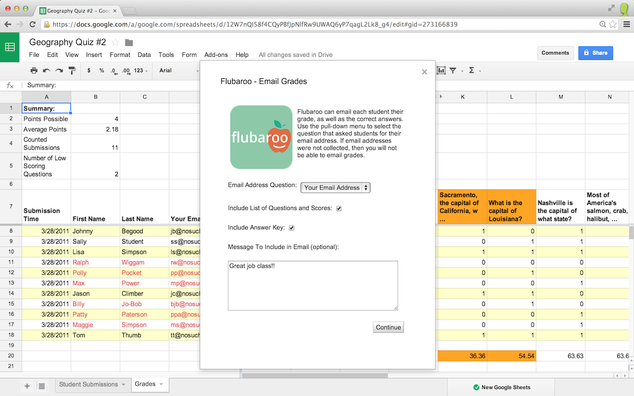The height and width of the screenshot is (396, 634).
Task: Click the print icon in toolbar
Action: (x=34, y=71)
